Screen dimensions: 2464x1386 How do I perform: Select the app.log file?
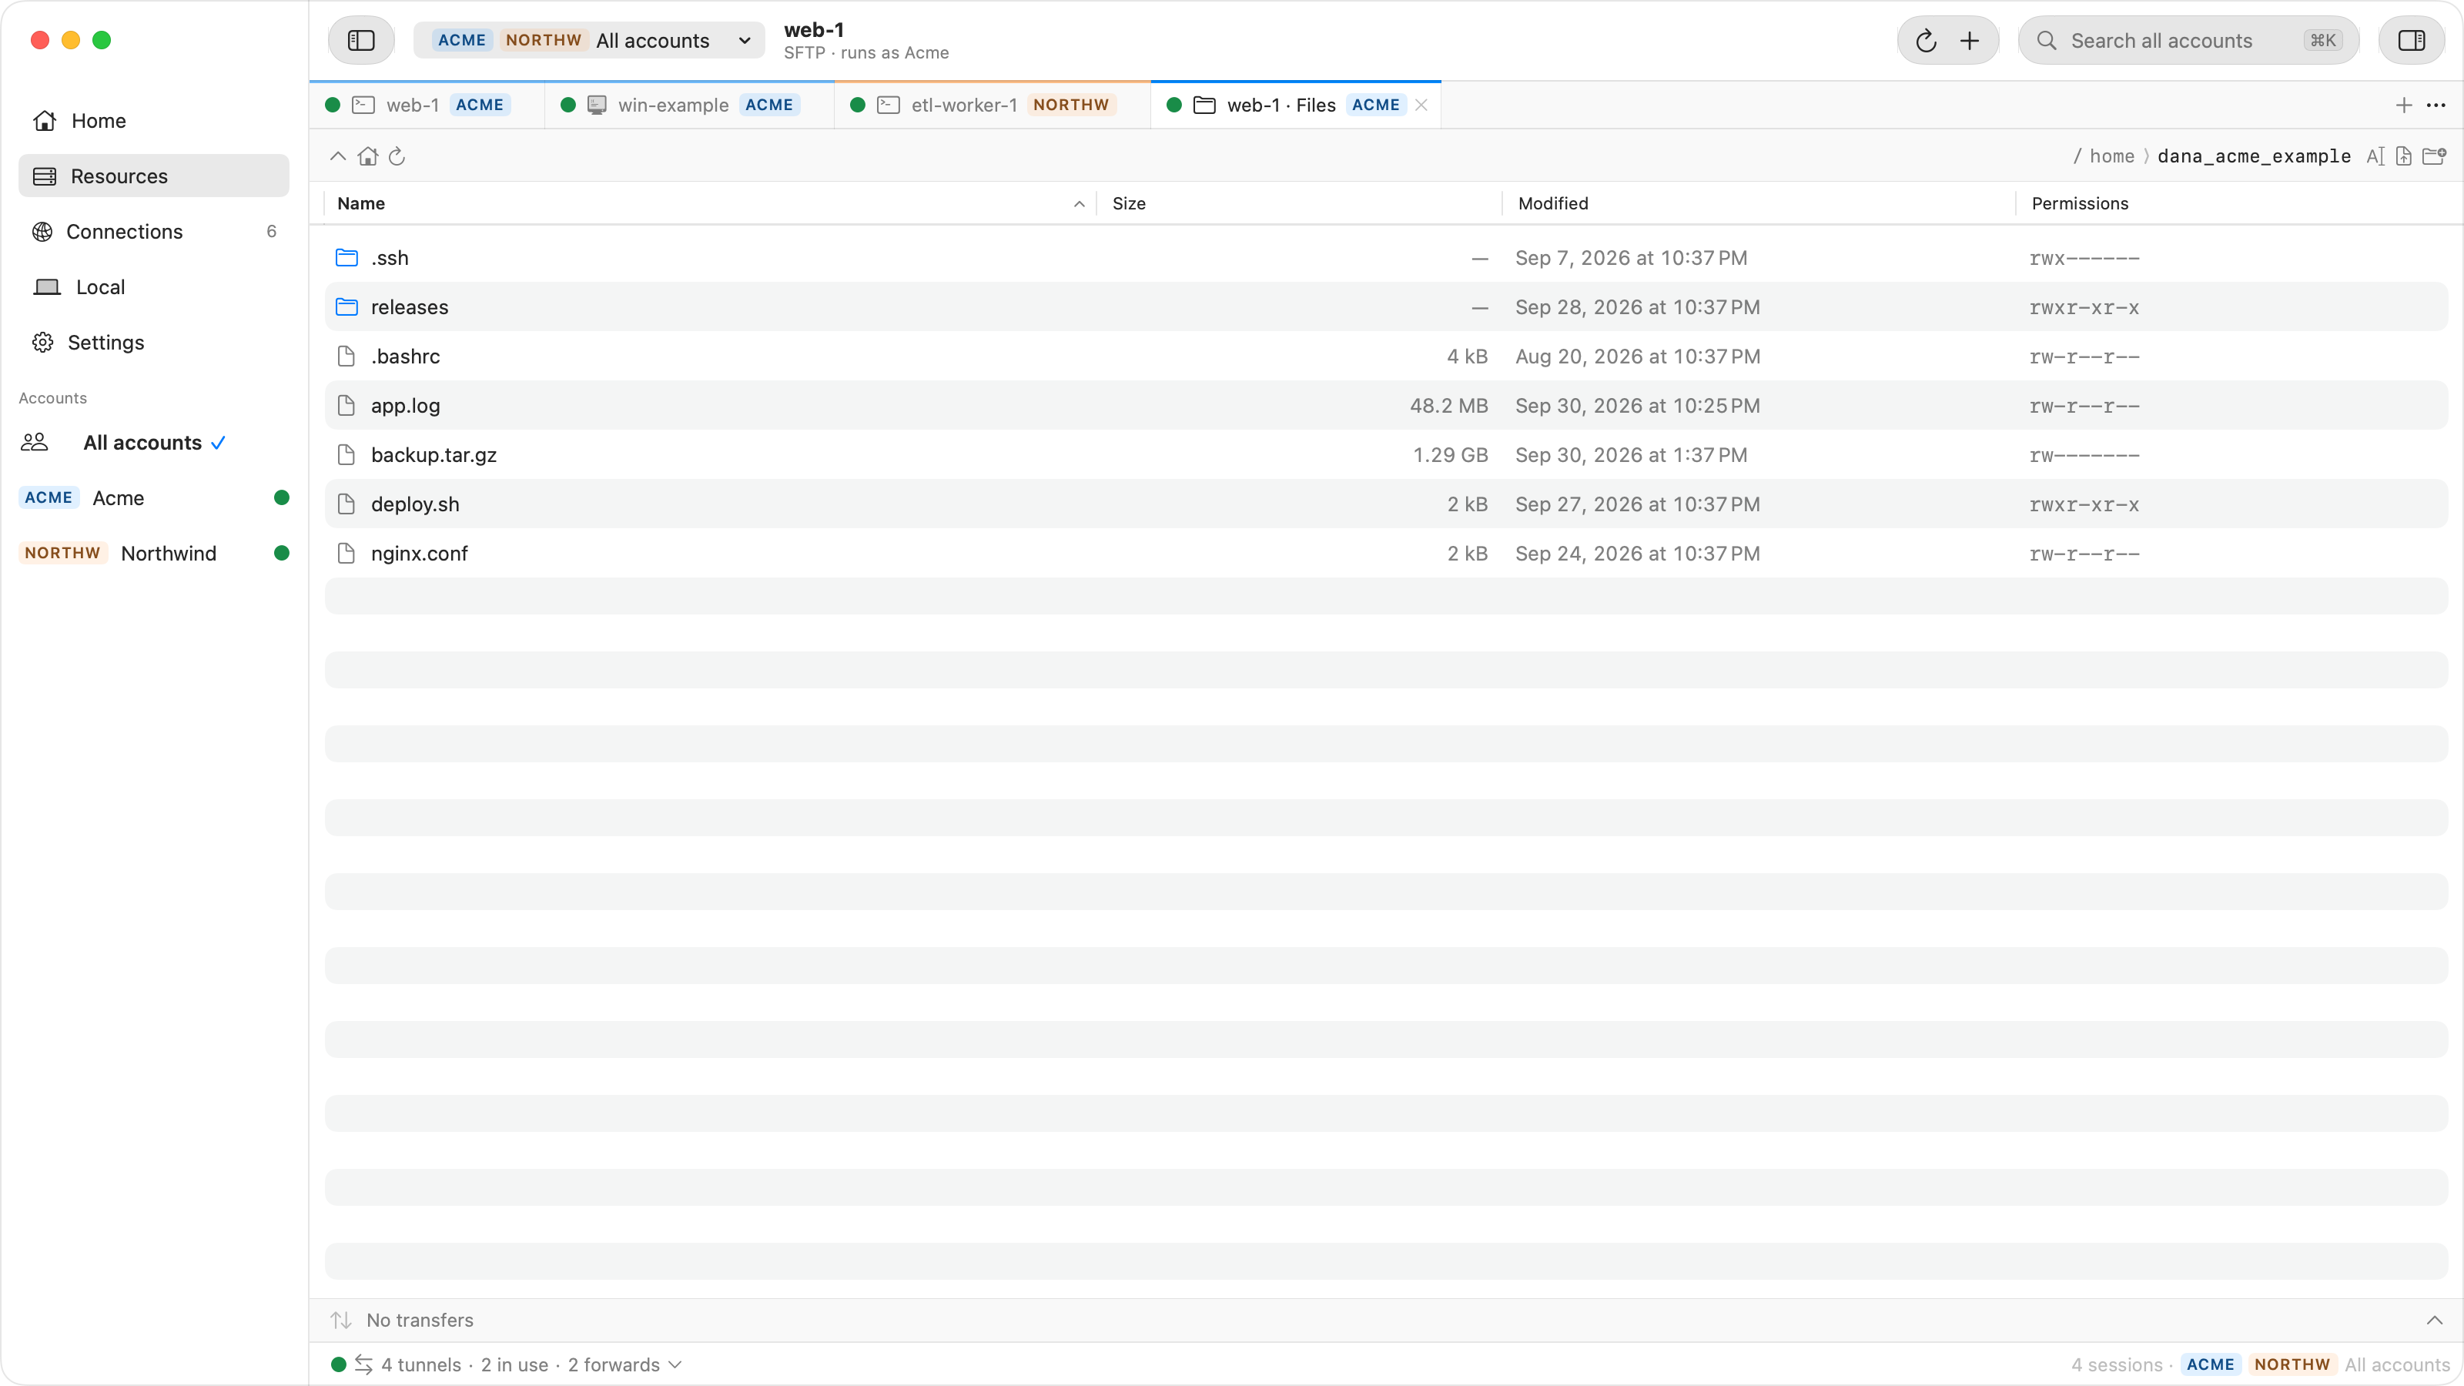(x=1386, y=406)
